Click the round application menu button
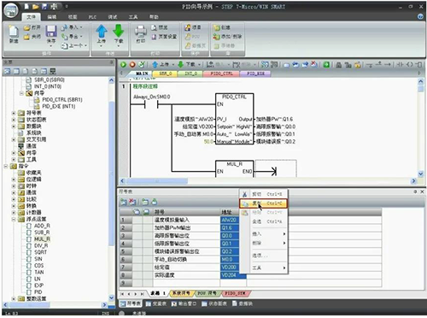This screenshot has width=427, height=318. 10,10
